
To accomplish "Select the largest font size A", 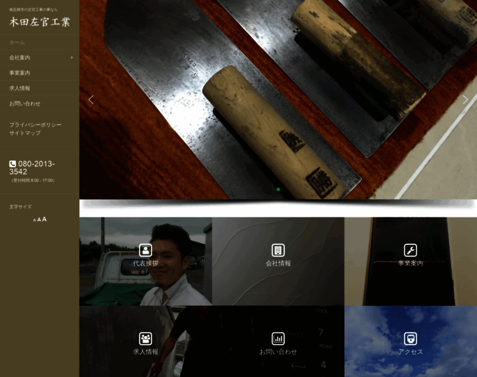I will tap(45, 219).
